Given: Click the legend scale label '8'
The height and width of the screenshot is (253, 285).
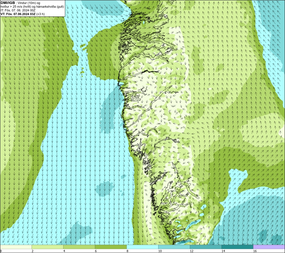Looking at the screenshot, I should pos(127,251).
